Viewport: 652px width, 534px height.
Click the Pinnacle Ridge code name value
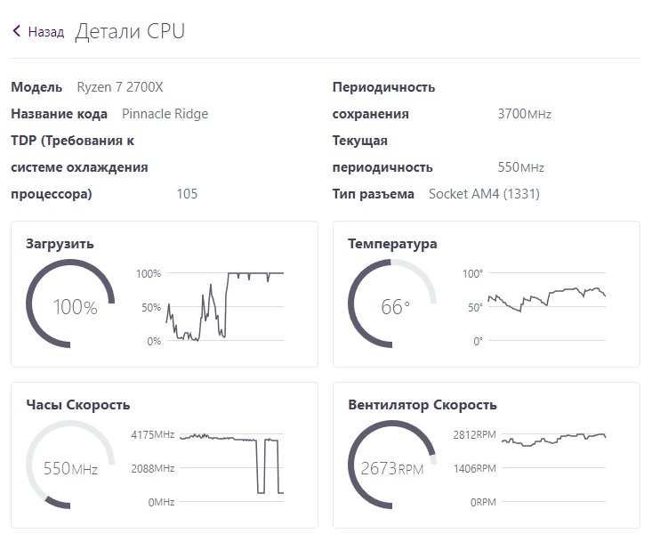(x=165, y=114)
